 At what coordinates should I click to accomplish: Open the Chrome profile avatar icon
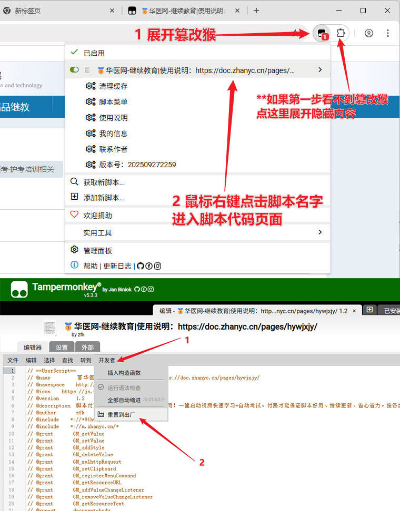[x=368, y=33]
